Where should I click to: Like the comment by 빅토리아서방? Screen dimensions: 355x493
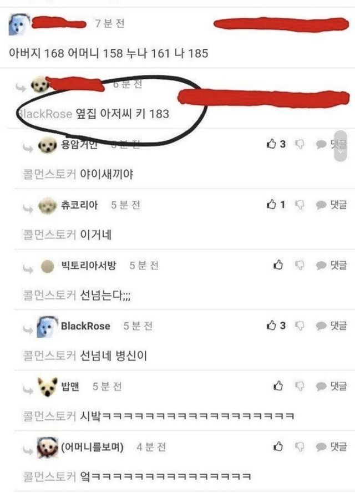click(278, 265)
